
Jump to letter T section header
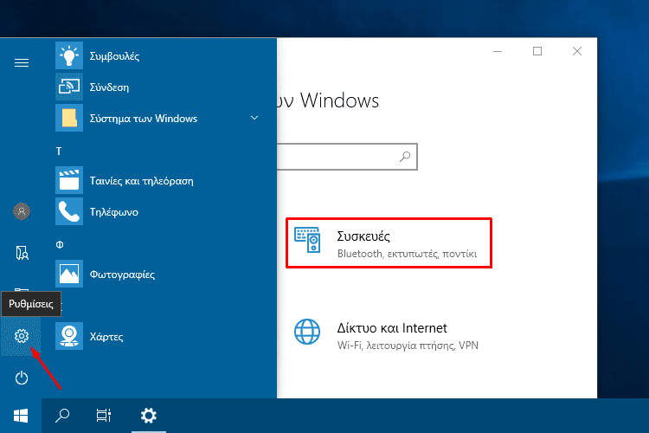(x=59, y=152)
